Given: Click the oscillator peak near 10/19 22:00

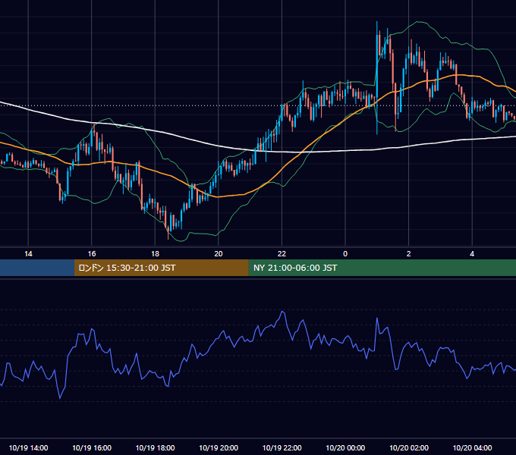Looking at the screenshot, I should 282,312.
